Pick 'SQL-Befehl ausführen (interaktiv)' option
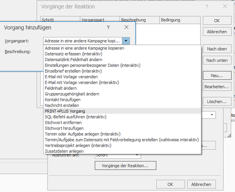This screenshot has width=235, height=192. point(75,117)
